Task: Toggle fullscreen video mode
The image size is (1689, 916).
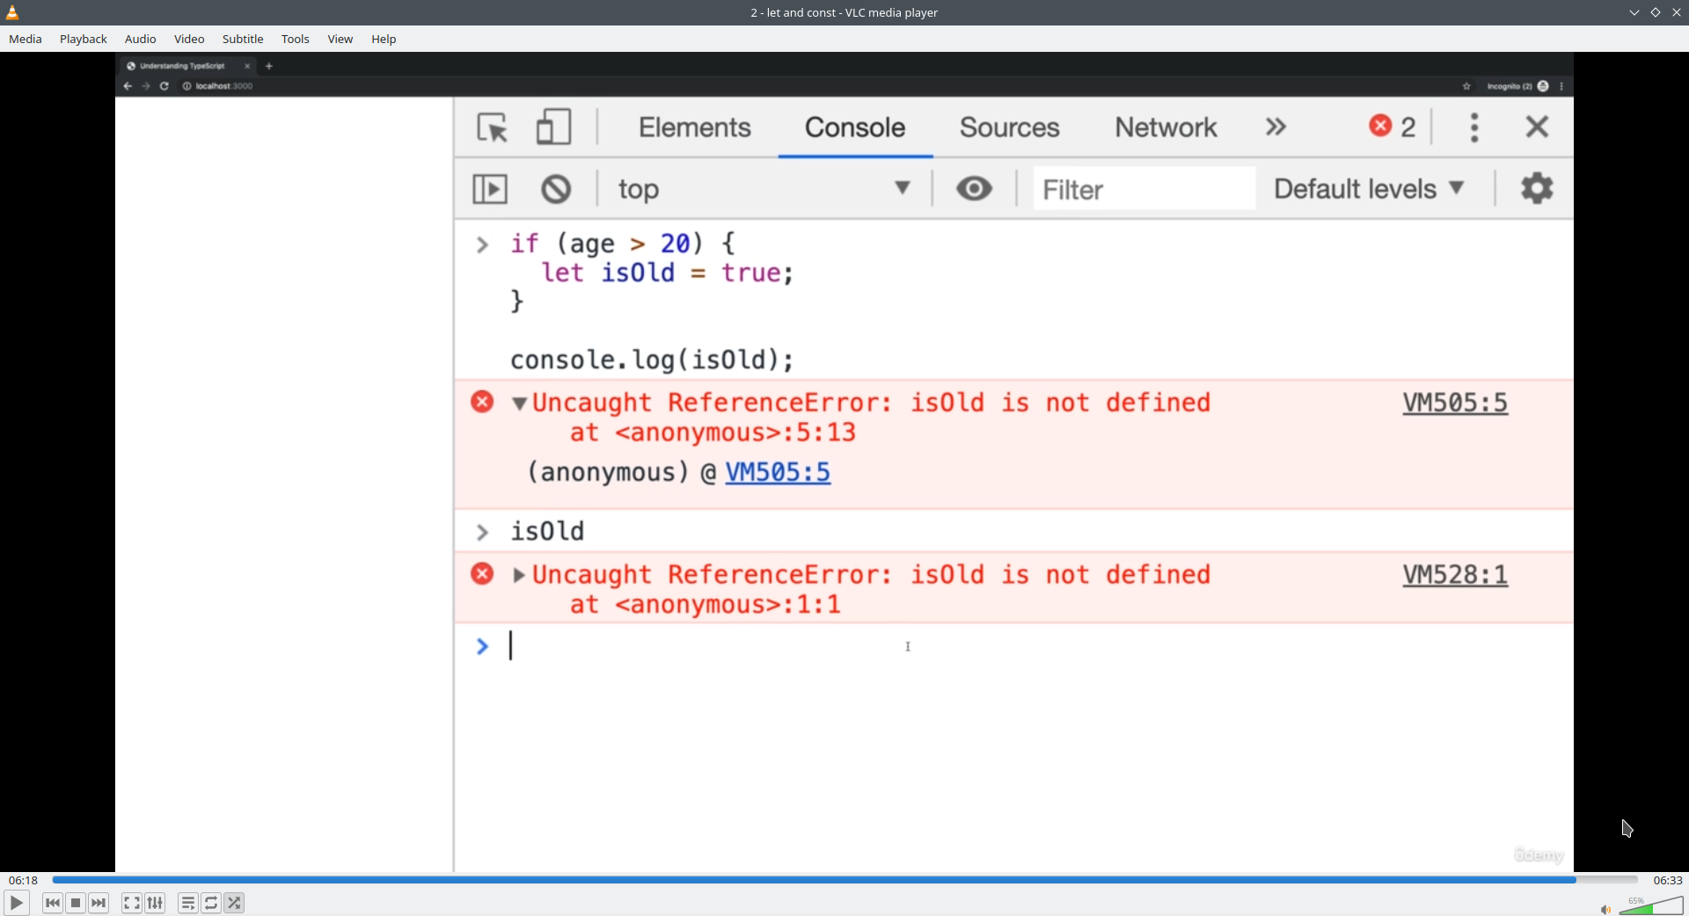Action: (x=131, y=903)
